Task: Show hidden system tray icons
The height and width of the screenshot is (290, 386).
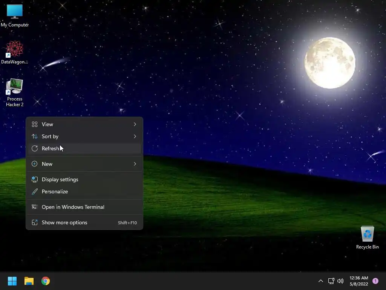Action: coord(320,281)
